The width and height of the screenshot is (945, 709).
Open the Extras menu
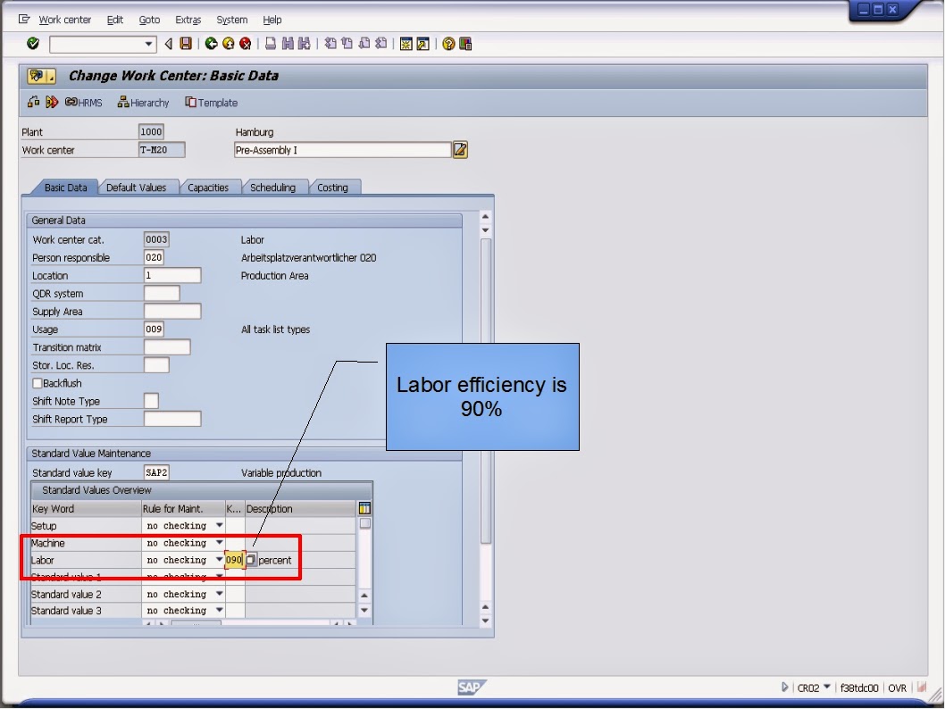[x=188, y=20]
